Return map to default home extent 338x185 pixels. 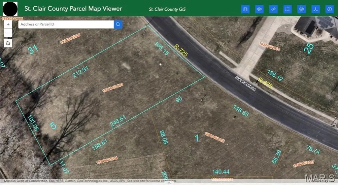8,43
